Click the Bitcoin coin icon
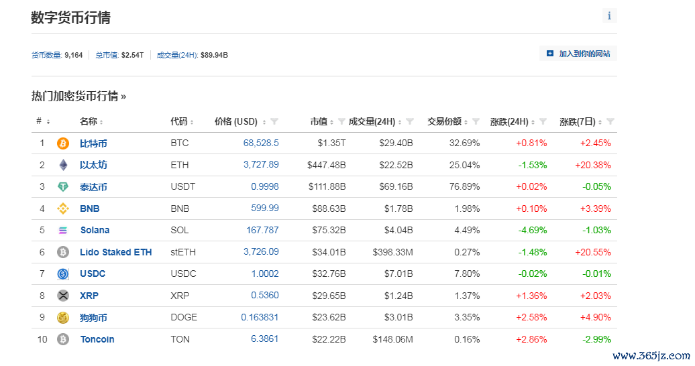The width and height of the screenshot is (695, 366). coord(63,143)
